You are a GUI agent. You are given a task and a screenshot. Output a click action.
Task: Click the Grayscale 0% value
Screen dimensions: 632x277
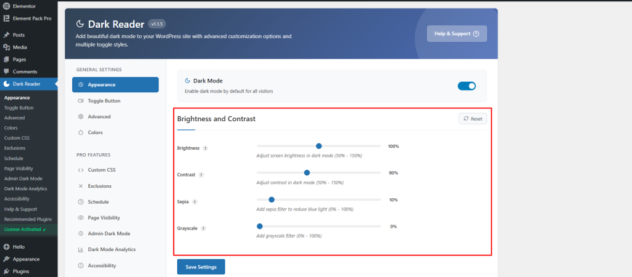click(x=393, y=227)
